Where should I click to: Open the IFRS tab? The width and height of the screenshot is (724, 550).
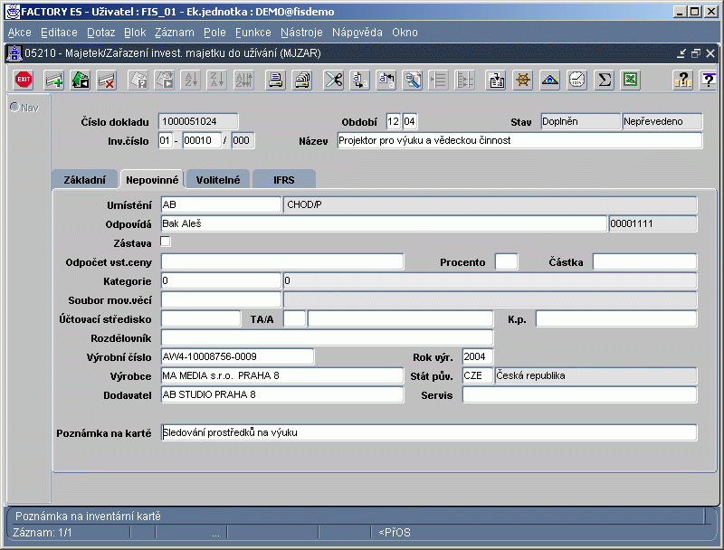point(284,179)
